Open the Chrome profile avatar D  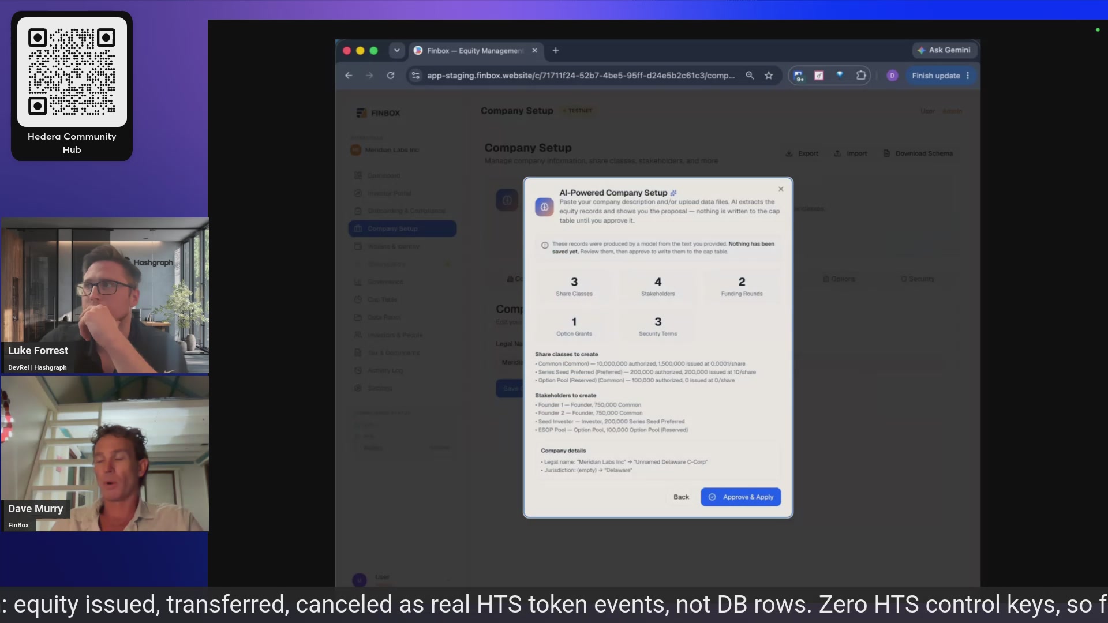pyautogui.click(x=892, y=76)
